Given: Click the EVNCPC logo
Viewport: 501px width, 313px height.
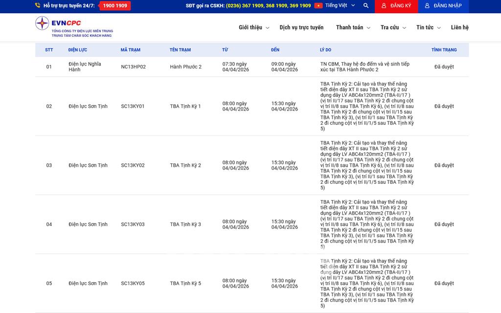Looking at the screenshot, I should 73,27.
